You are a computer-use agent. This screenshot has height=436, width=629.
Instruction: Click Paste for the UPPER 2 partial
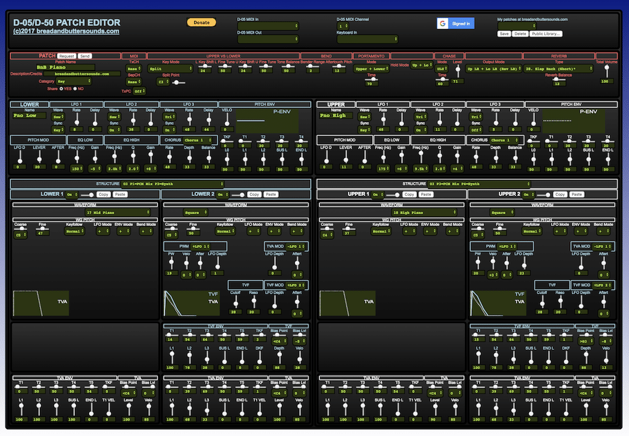pos(576,195)
